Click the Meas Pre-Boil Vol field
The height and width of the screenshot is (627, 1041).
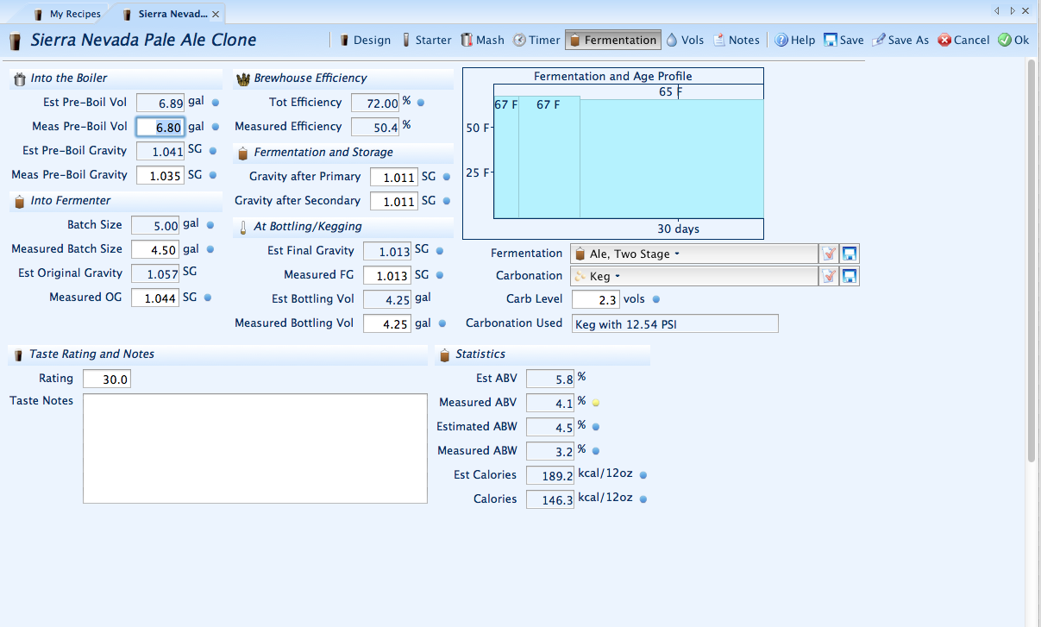pyautogui.click(x=160, y=127)
